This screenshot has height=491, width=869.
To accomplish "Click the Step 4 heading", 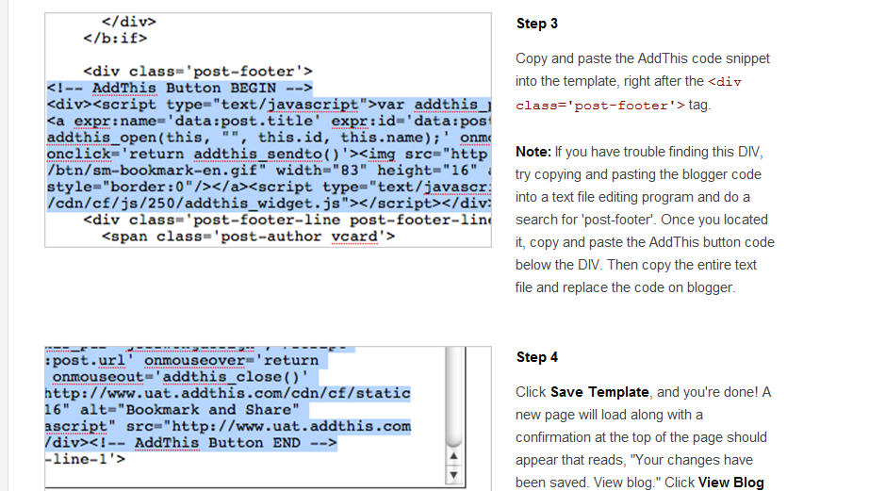I will (537, 357).
